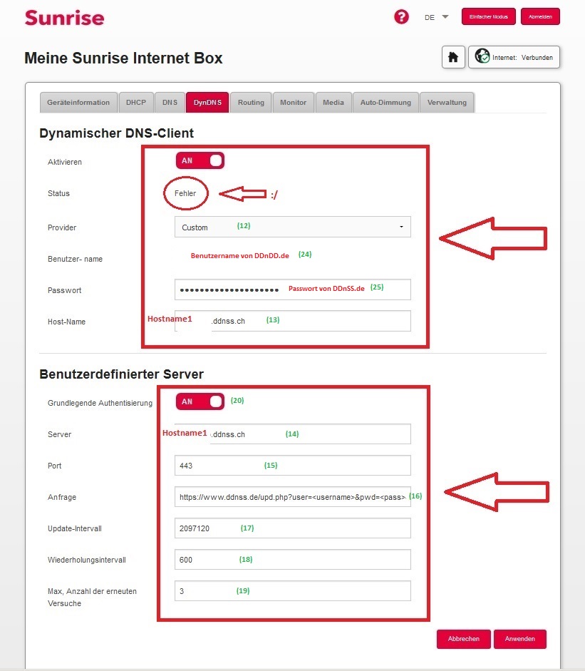Click the Update-Intervall field showing 2097120
The image size is (585, 671).
[x=292, y=528]
